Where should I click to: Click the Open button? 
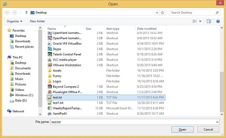pyautogui.click(x=182, y=129)
